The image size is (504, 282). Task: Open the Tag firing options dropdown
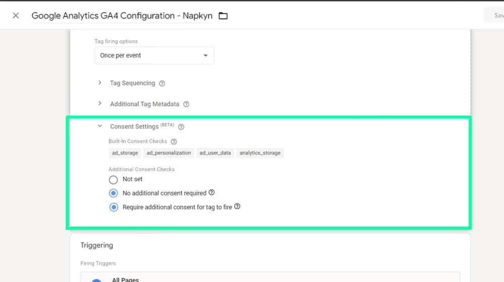pos(154,55)
